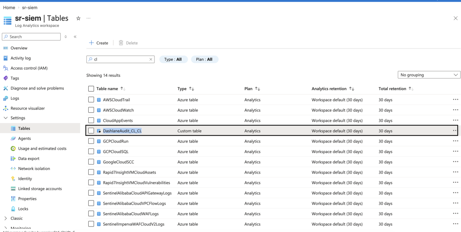
Task: Open the ellipsis menu next to the title star
Action: coord(88,18)
